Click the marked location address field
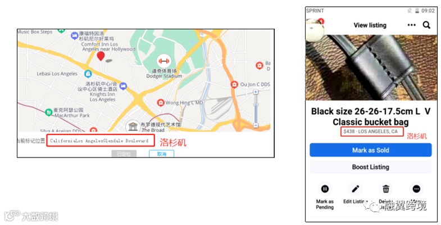Image resolution: width=441 pixels, height=225 pixels. [101, 141]
